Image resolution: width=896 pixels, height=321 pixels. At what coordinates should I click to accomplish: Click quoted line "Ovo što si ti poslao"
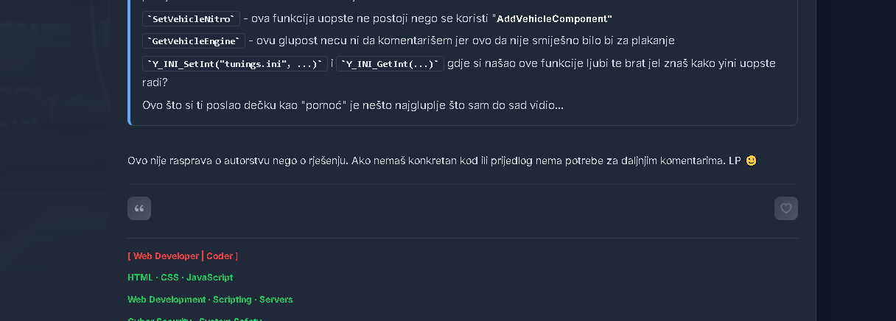pos(352,105)
